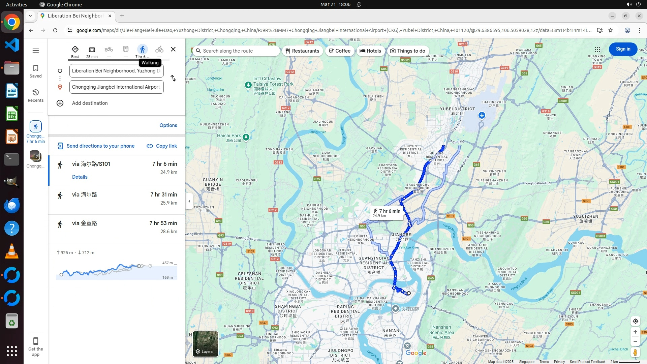Open the Google apps grid icon
This screenshot has height=364, width=647.
[597, 49]
